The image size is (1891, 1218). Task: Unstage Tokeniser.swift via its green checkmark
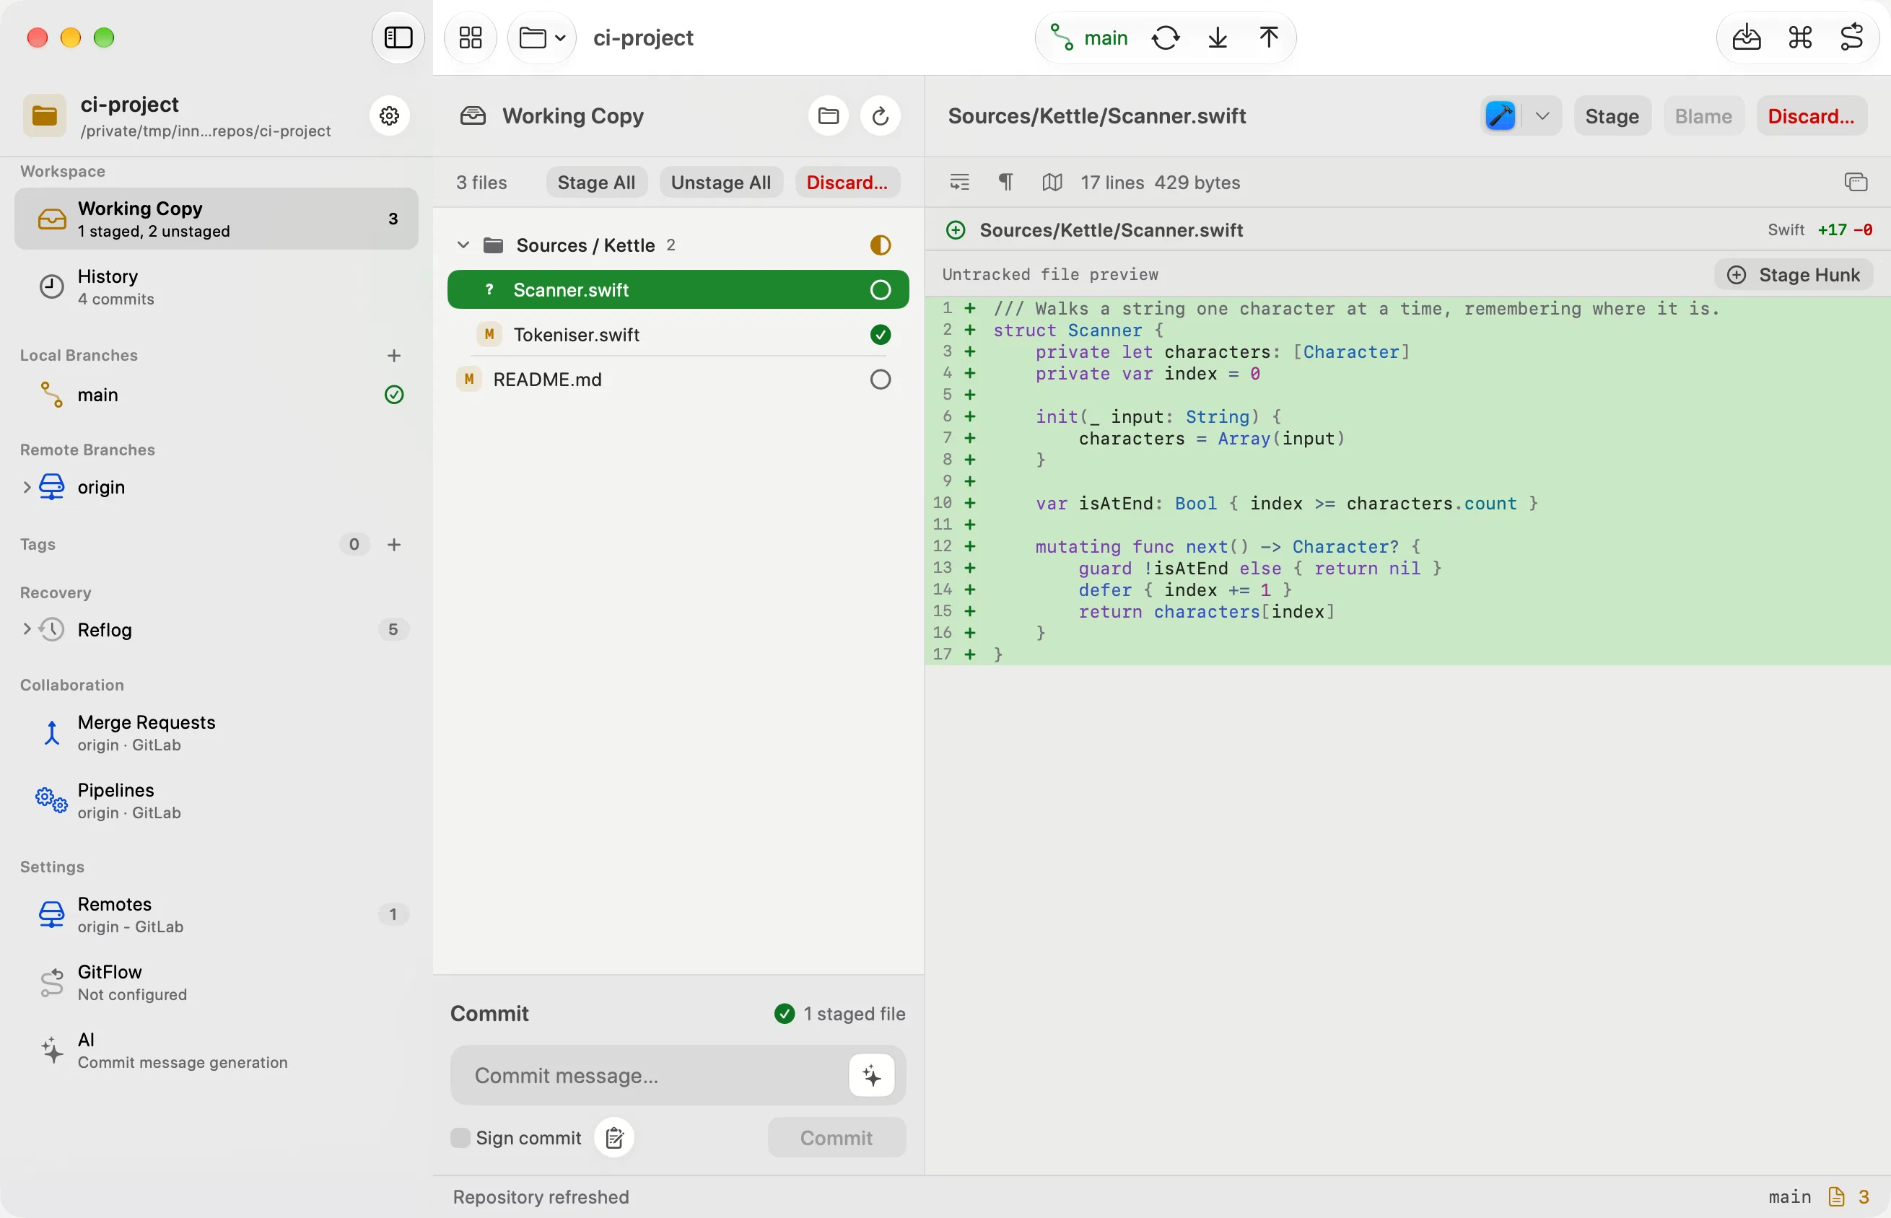coord(881,336)
